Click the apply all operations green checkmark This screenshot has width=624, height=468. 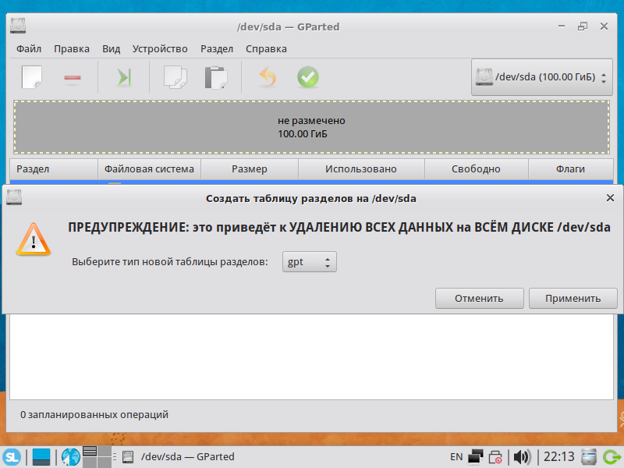[308, 76]
